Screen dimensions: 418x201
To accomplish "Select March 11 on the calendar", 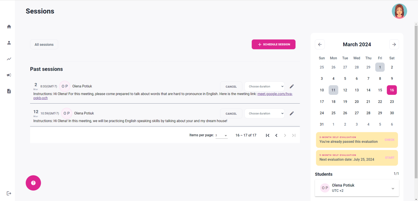I will click(333, 90).
